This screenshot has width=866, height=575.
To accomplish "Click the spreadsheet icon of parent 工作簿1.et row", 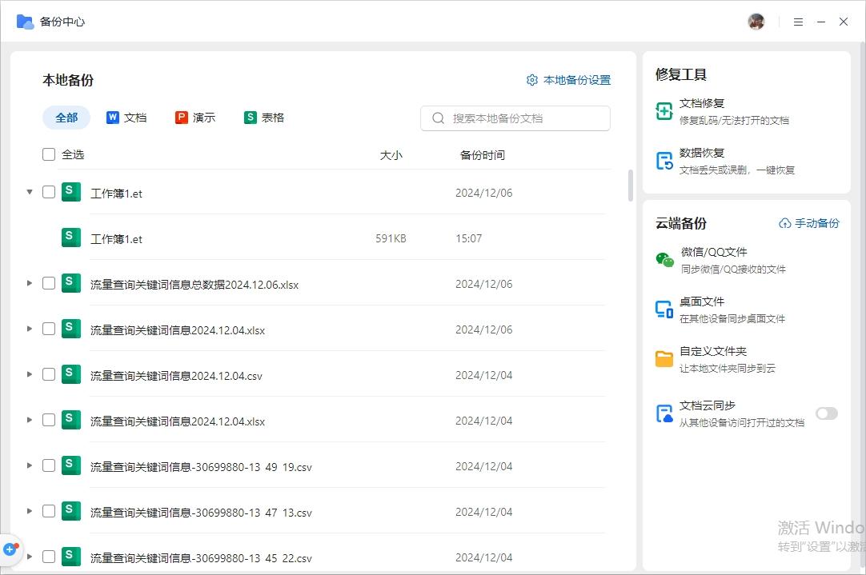I will (x=70, y=192).
